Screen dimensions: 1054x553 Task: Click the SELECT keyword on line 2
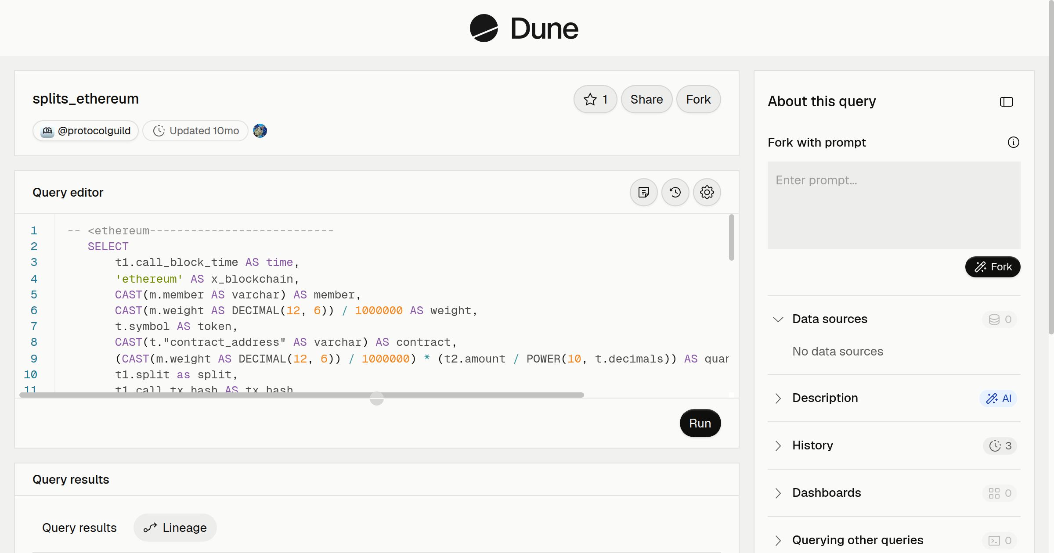coord(108,246)
